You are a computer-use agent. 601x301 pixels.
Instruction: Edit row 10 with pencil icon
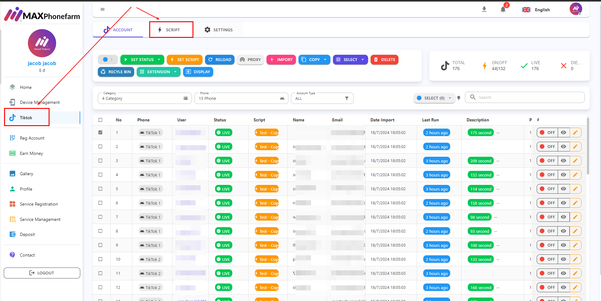tap(575, 259)
